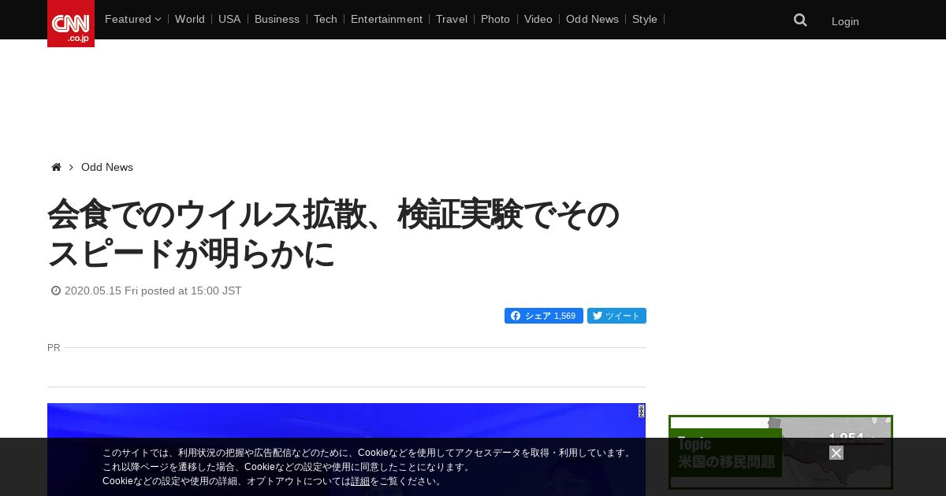Share article on Facebook button
The width and height of the screenshot is (946, 496).
pos(544,316)
